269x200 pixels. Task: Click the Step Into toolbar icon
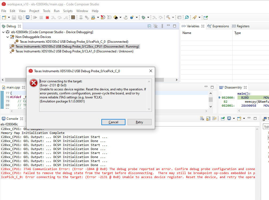[x=53, y=17]
